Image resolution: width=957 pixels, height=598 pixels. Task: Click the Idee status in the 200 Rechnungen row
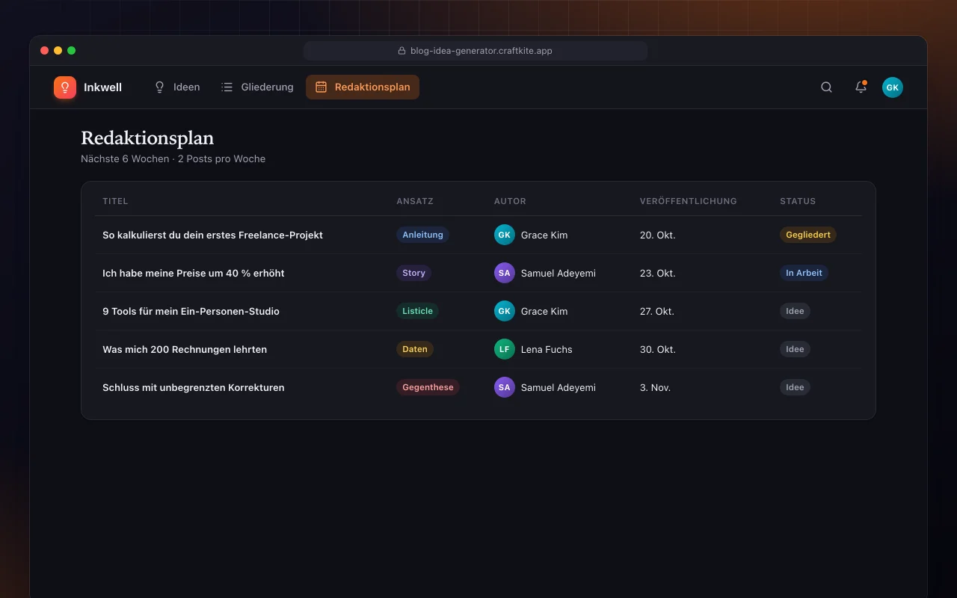(x=795, y=349)
